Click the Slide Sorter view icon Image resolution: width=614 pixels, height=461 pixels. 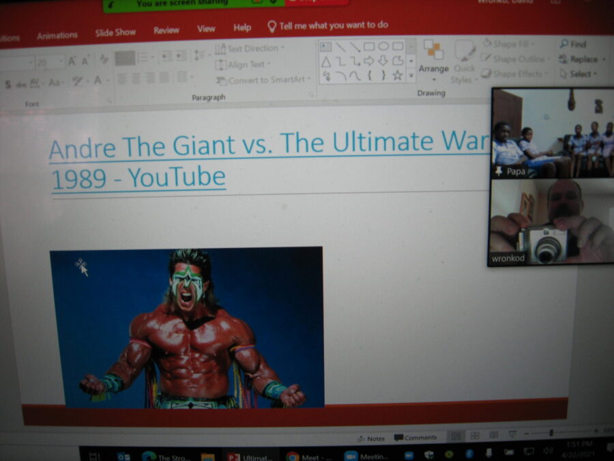pos(475,435)
